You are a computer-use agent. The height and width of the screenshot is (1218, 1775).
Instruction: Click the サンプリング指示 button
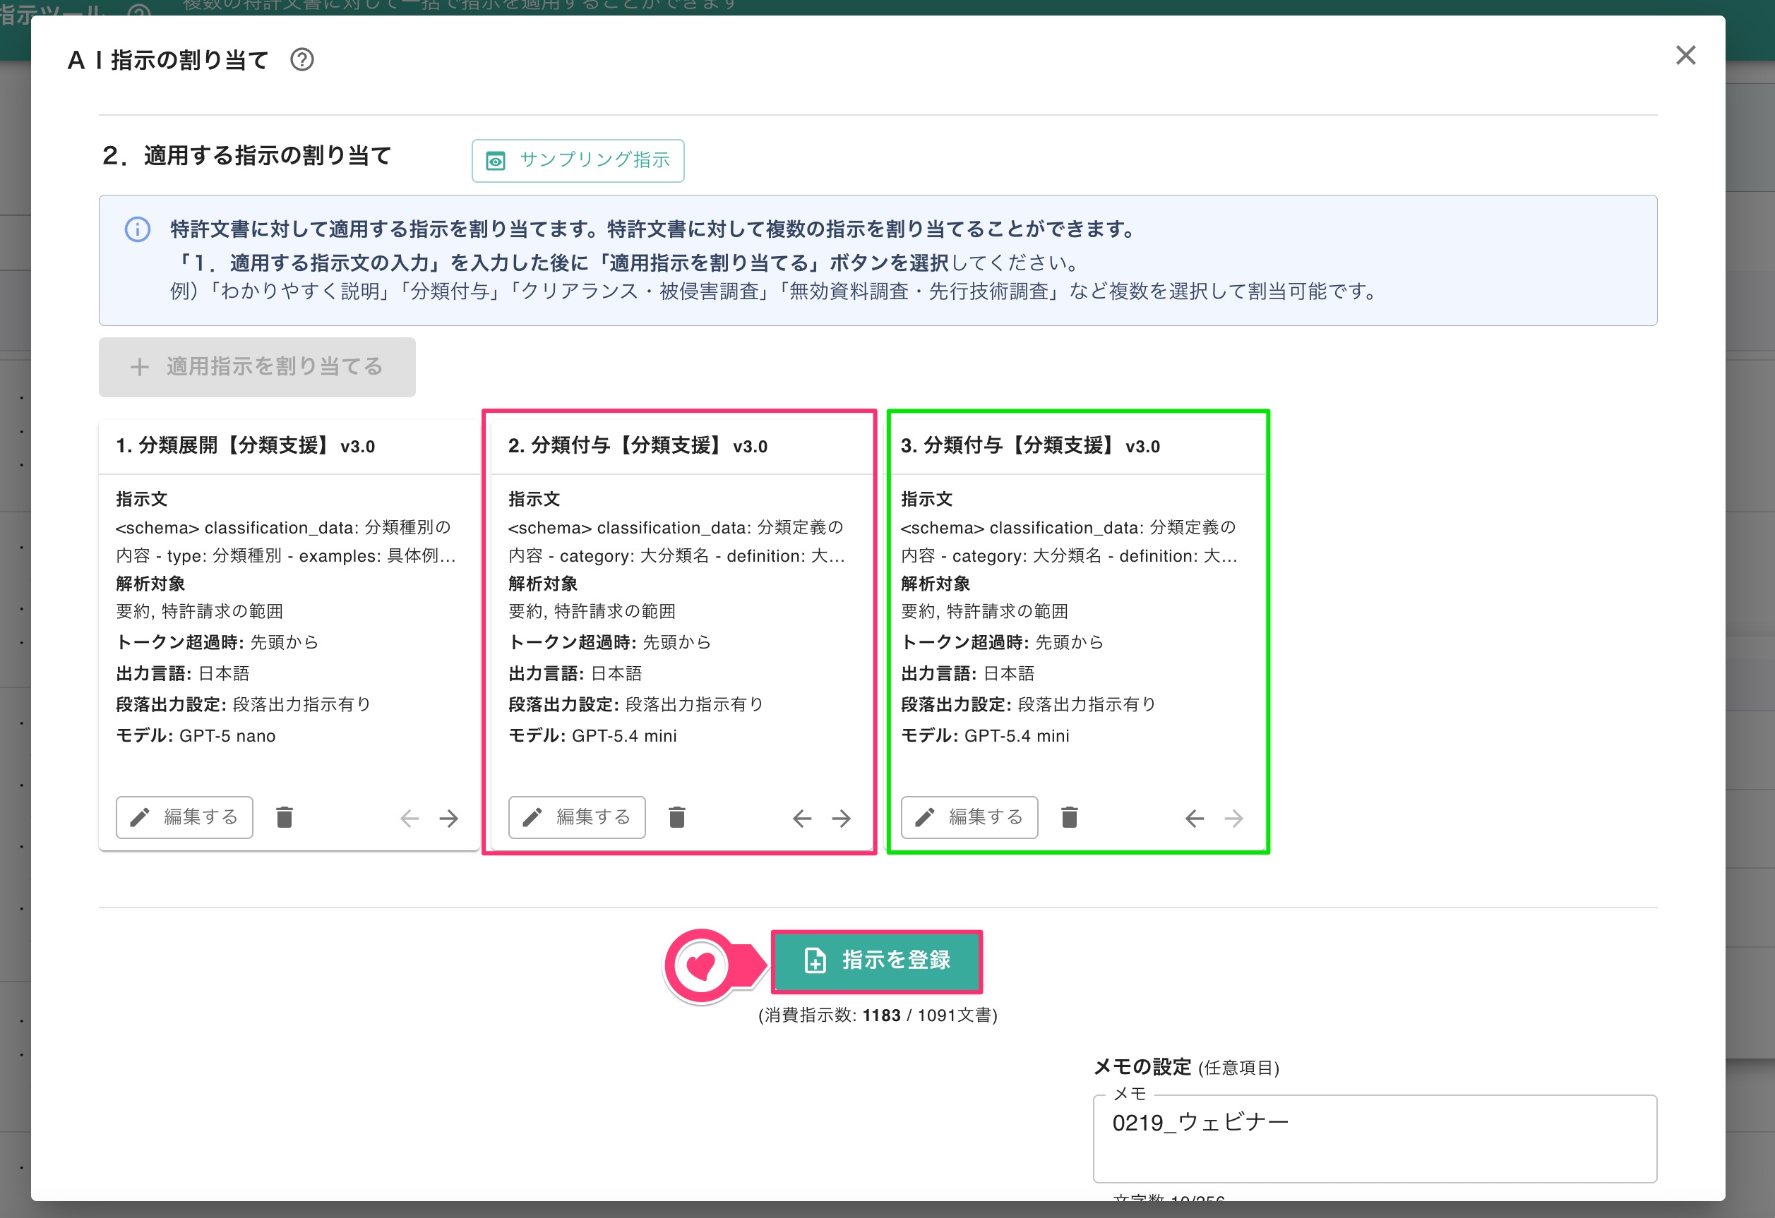[x=578, y=160]
